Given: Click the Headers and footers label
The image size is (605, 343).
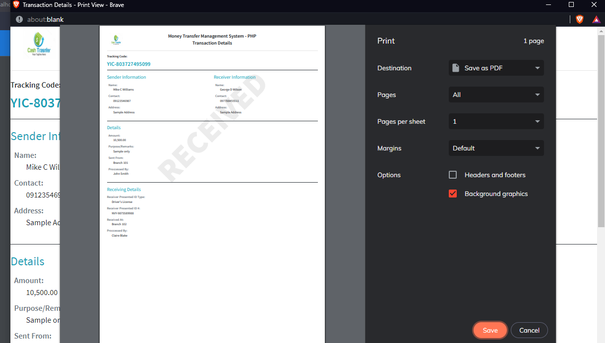Looking at the screenshot, I should pyautogui.click(x=495, y=175).
